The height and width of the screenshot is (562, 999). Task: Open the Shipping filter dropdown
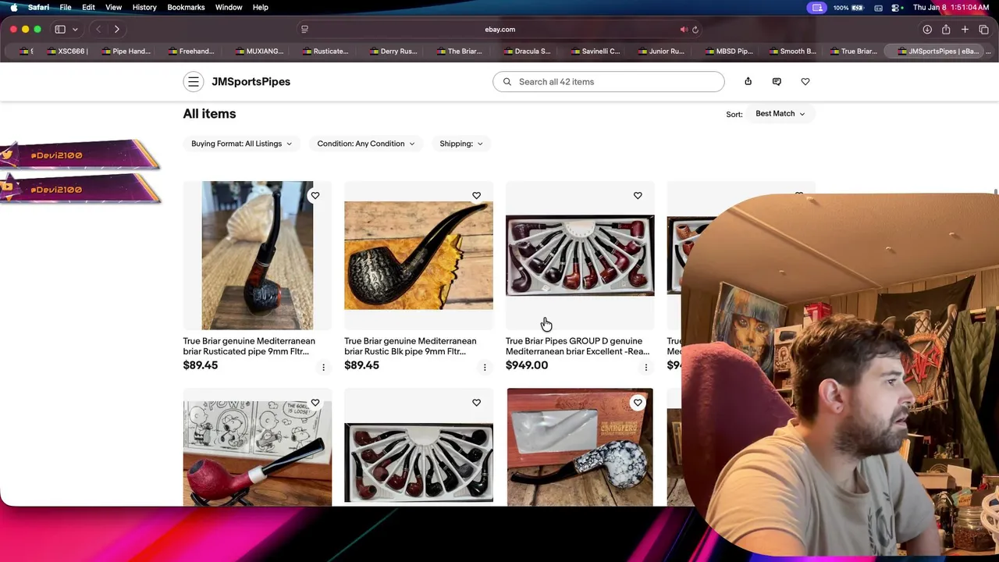460,144
